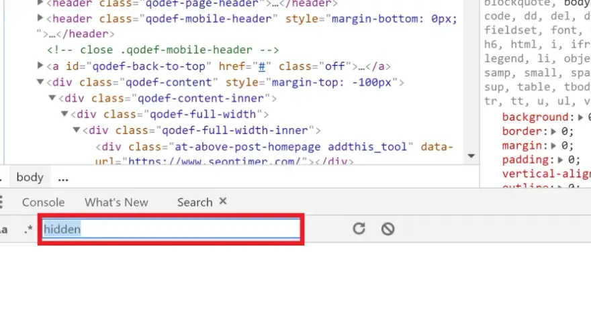Click the border value 0 in styles
Screen dimensions: 591x322
(x=565, y=131)
